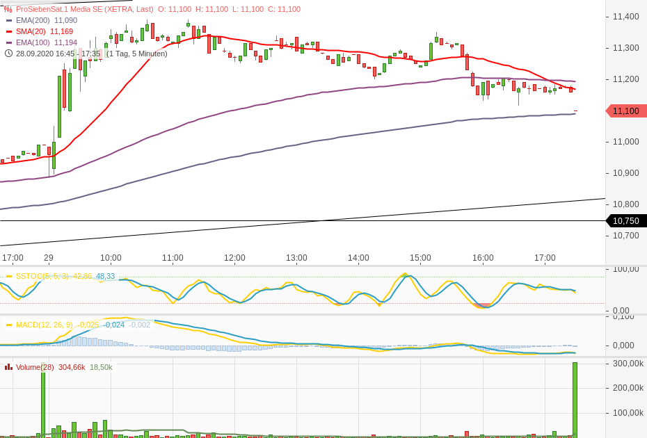Click the EMA(100) indicator label
Screen dimensions: 647x438
pyautogui.click(x=33, y=42)
